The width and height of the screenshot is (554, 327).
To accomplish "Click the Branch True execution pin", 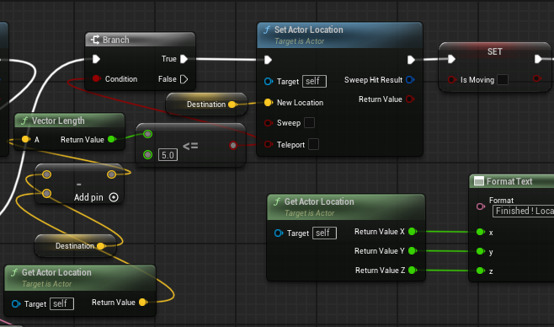I will [x=184, y=59].
